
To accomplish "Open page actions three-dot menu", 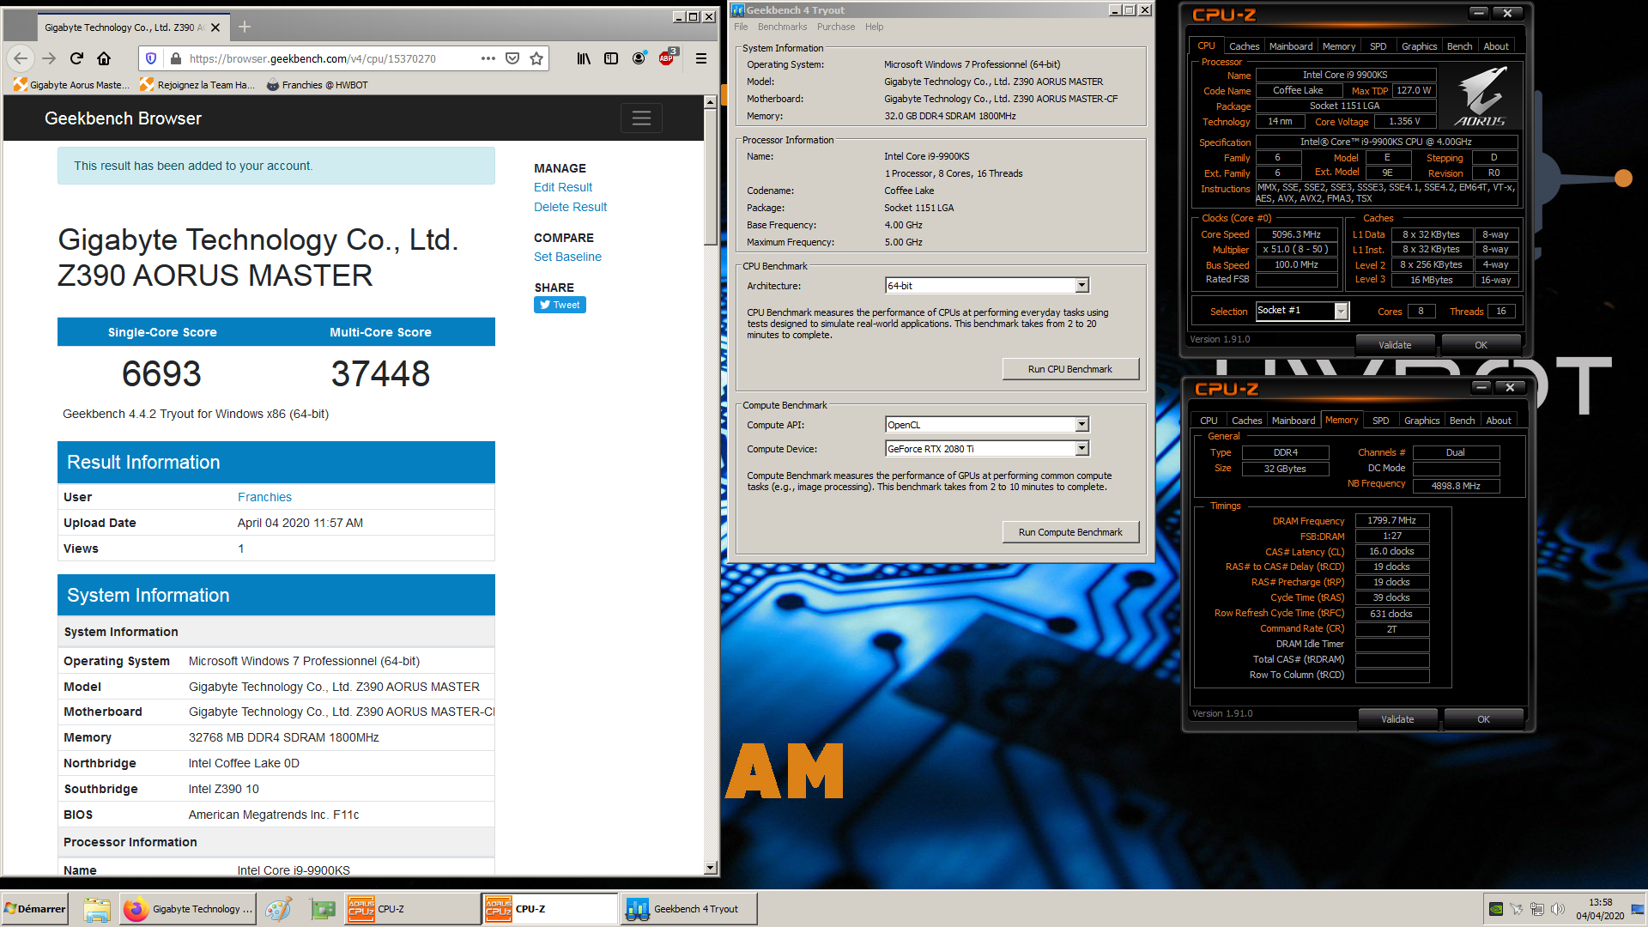I will coord(488,58).
